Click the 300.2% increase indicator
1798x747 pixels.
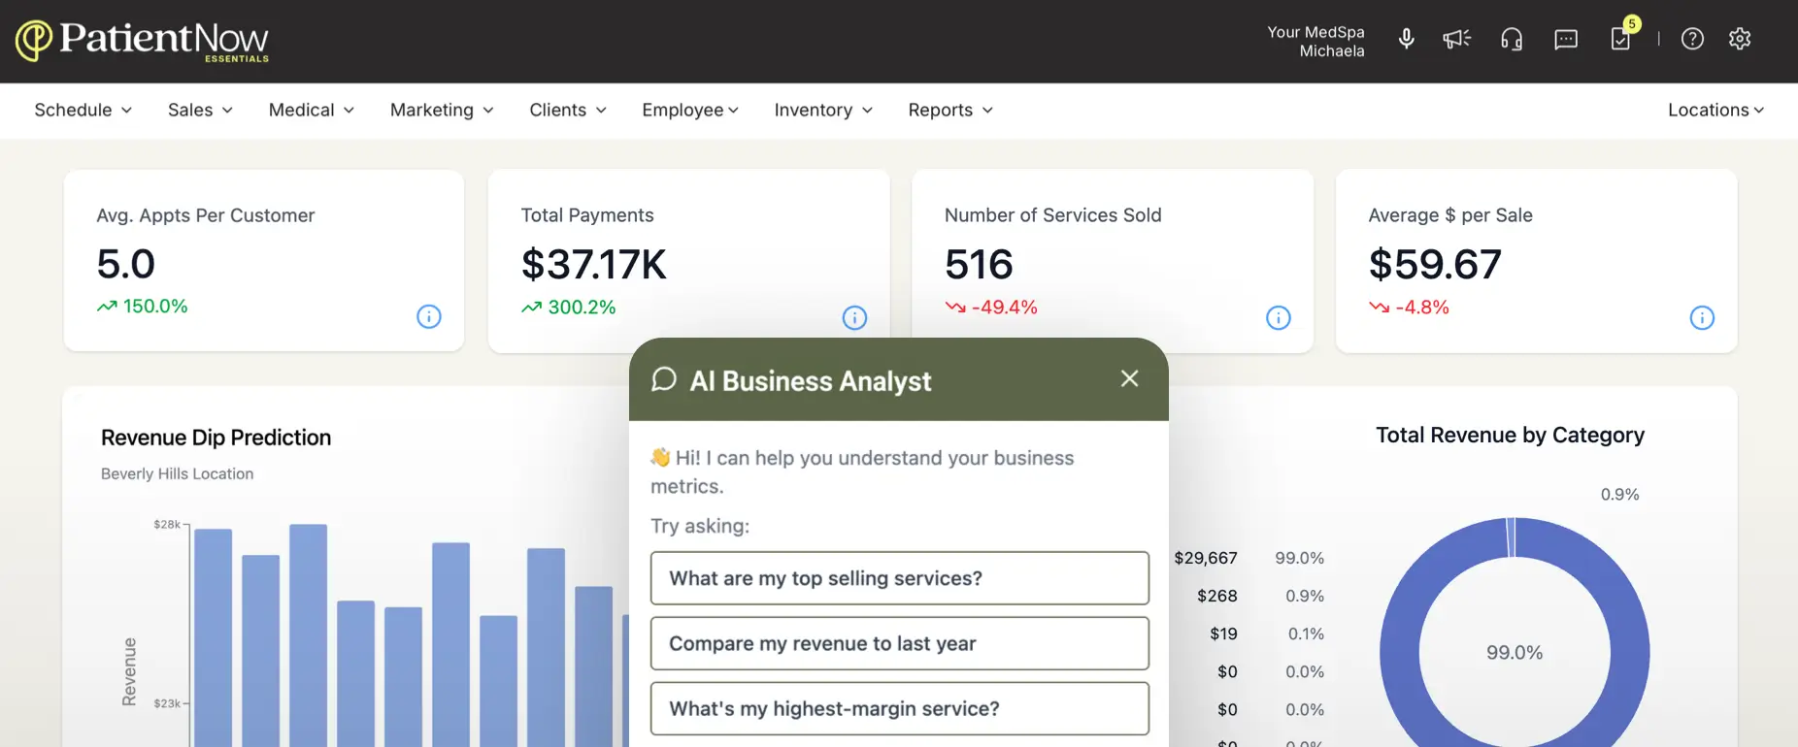pyautogui.click(x=568, y=308)
